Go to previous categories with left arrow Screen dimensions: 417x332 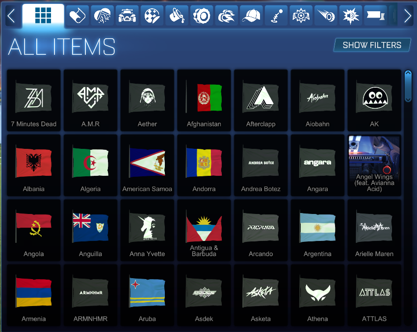click(x=11, y=16)
